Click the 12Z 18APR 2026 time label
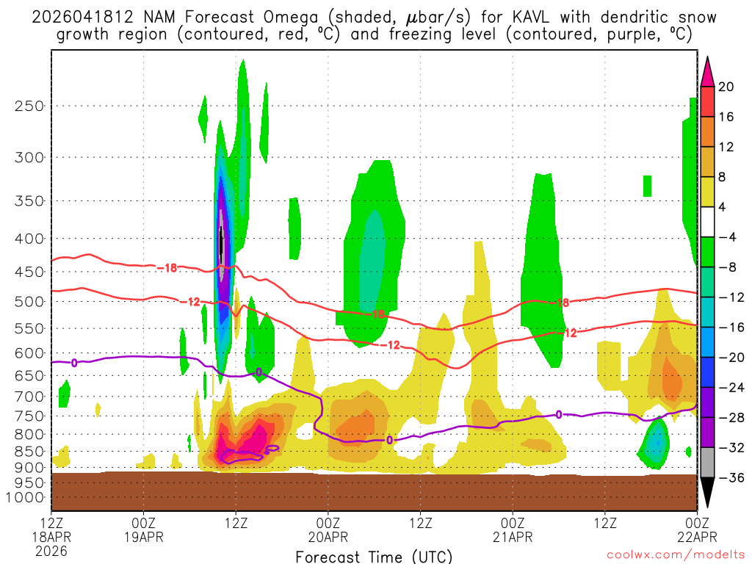752x564 pixels. [x=51, y=537]
